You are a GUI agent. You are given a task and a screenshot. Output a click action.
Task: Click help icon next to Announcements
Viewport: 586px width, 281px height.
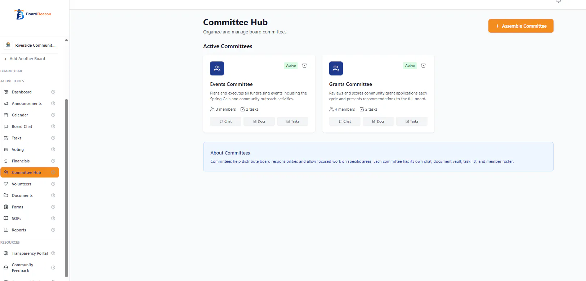(x=53, y=103)
